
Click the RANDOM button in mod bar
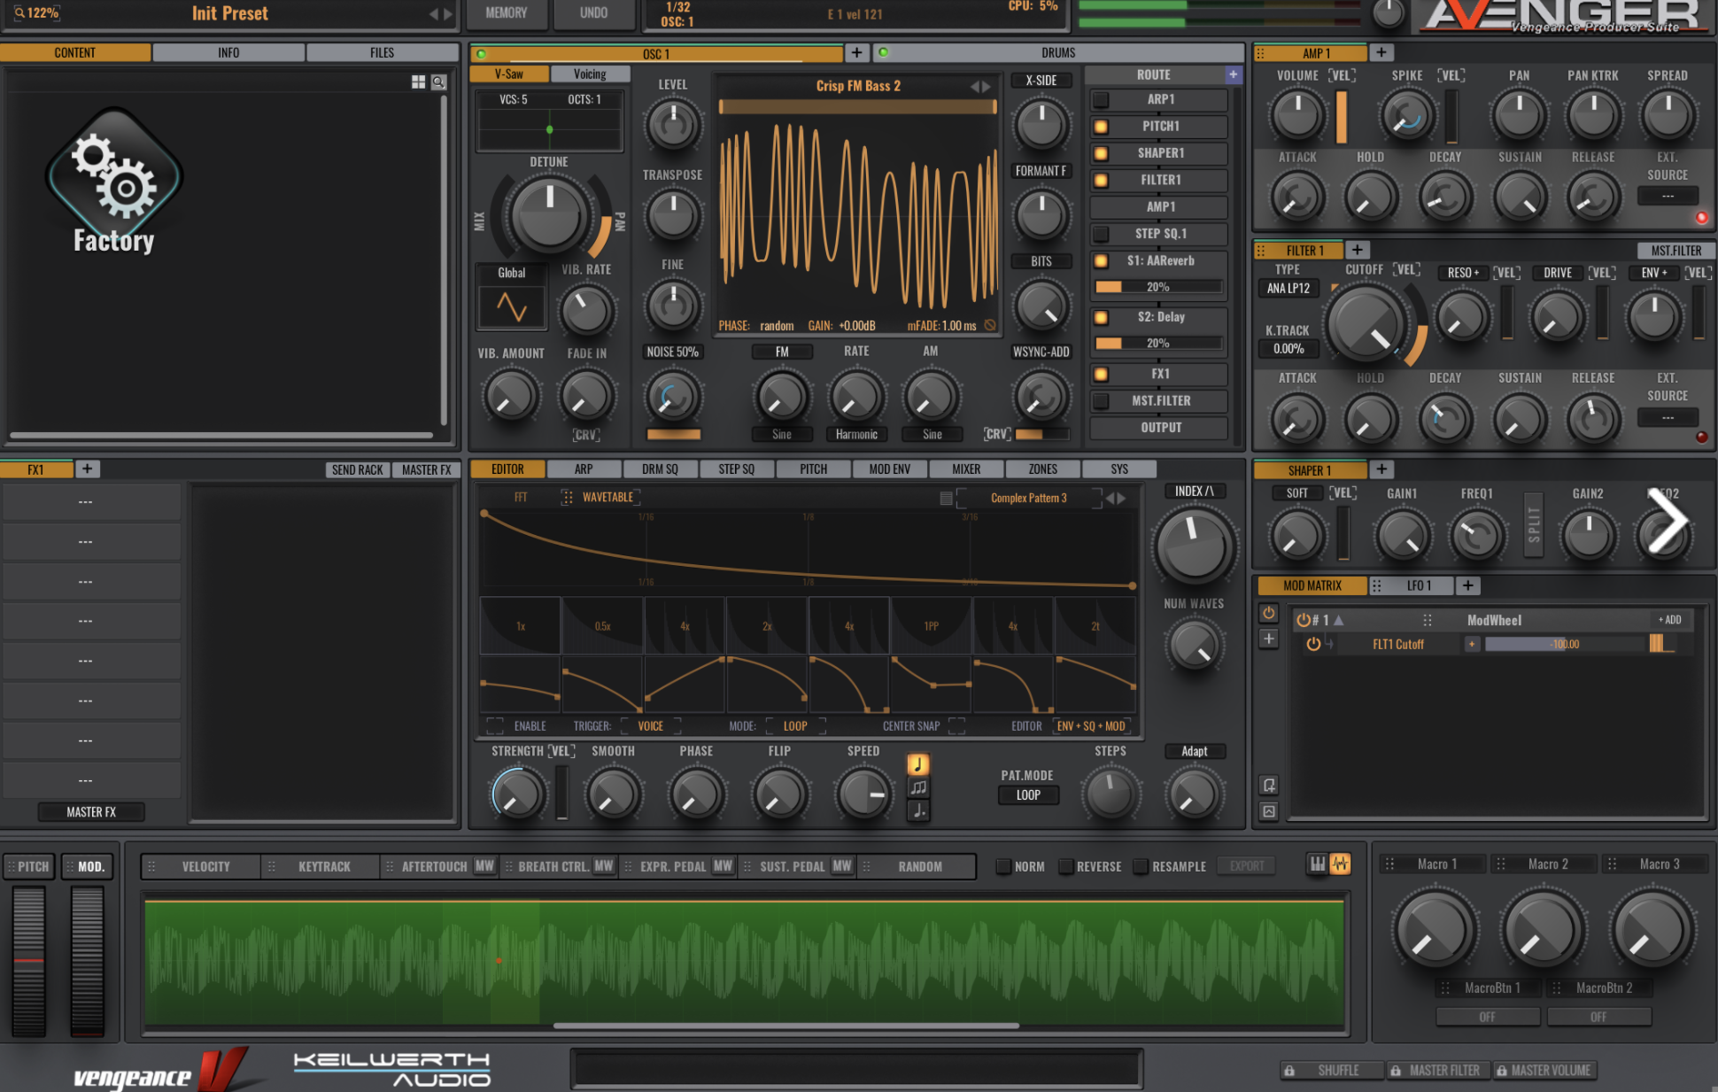(920, 864)
